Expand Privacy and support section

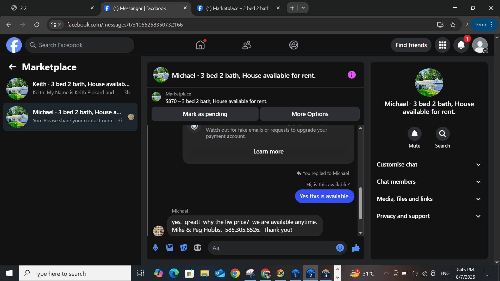coord(429,216)
